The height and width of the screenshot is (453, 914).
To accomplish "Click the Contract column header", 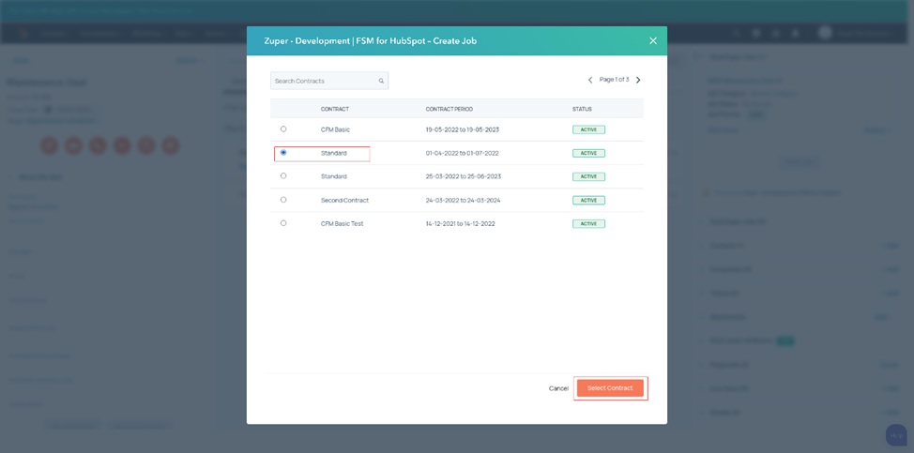I will (x=335, y=109).
